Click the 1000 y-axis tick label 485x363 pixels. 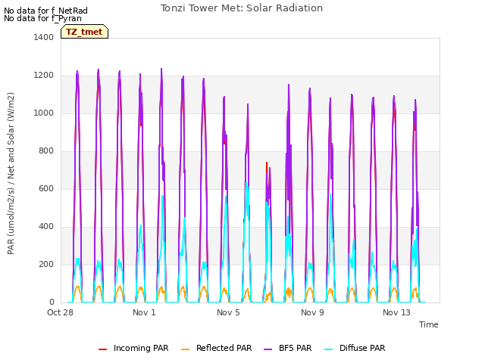pos(44,113)
